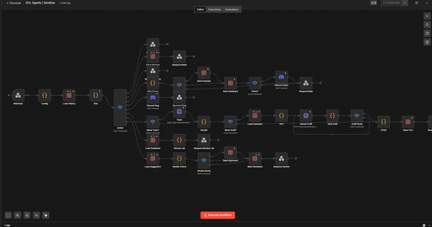Switch to the Editor tab

tap(200, 9)
